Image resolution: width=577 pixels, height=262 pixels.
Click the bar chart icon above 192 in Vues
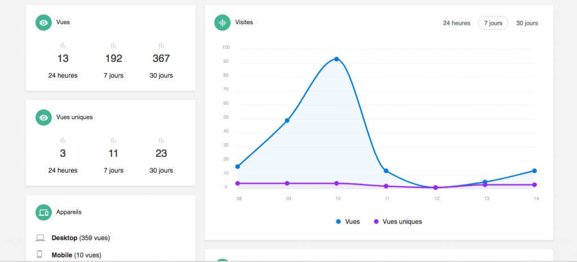[113, 45]
